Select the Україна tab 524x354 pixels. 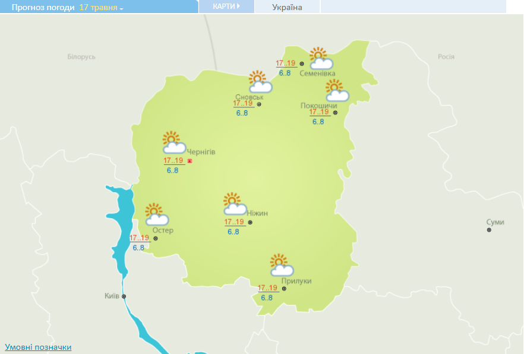(287, 7)
